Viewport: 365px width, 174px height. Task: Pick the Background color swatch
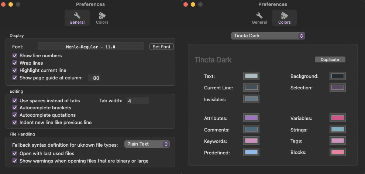337,76
